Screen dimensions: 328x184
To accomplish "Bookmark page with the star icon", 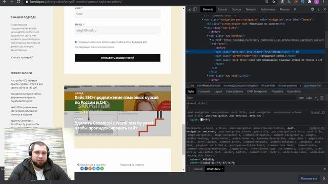I will tap(274, 2).
